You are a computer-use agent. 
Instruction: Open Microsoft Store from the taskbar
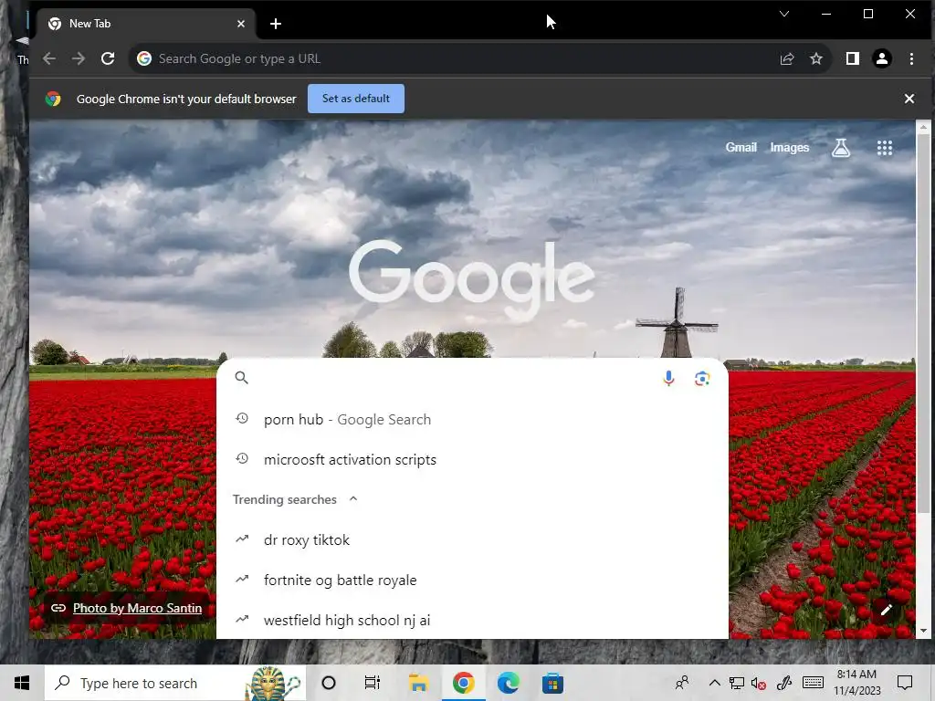pos(552,683)
